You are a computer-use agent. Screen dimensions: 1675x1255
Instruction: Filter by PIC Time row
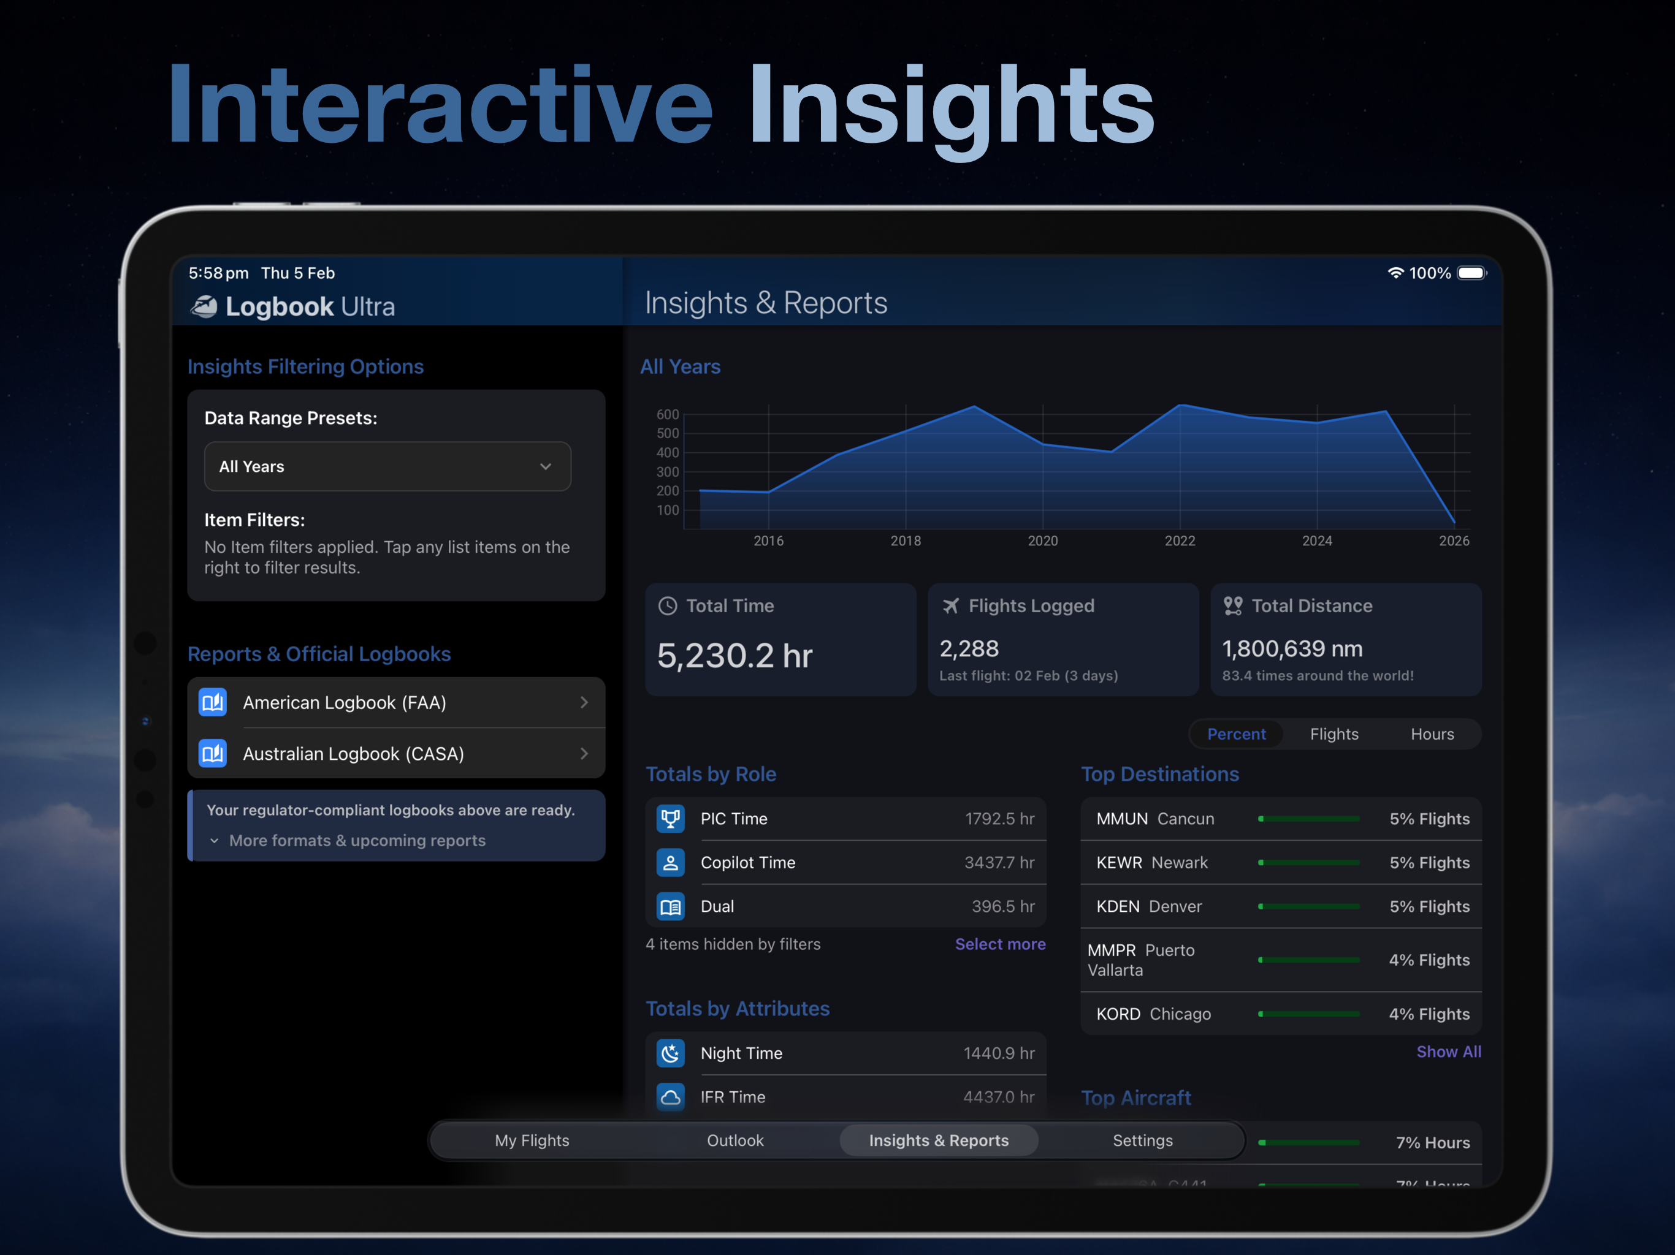846,819
